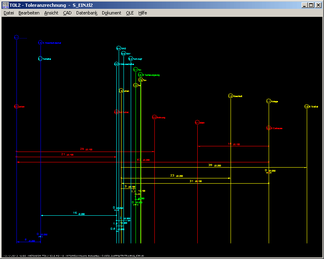This screenshot has width=324, height=259.
Task: Open the OLE menu
Action: [130, 13]
